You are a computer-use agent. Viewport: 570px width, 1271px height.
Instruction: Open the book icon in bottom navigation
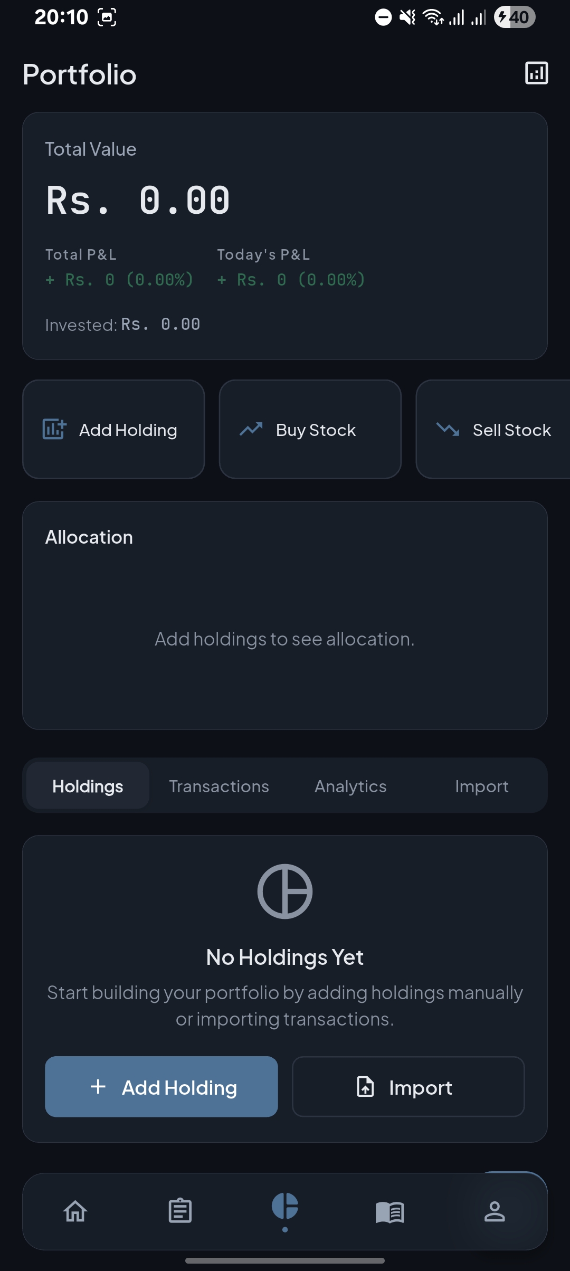click(389, 1212)
